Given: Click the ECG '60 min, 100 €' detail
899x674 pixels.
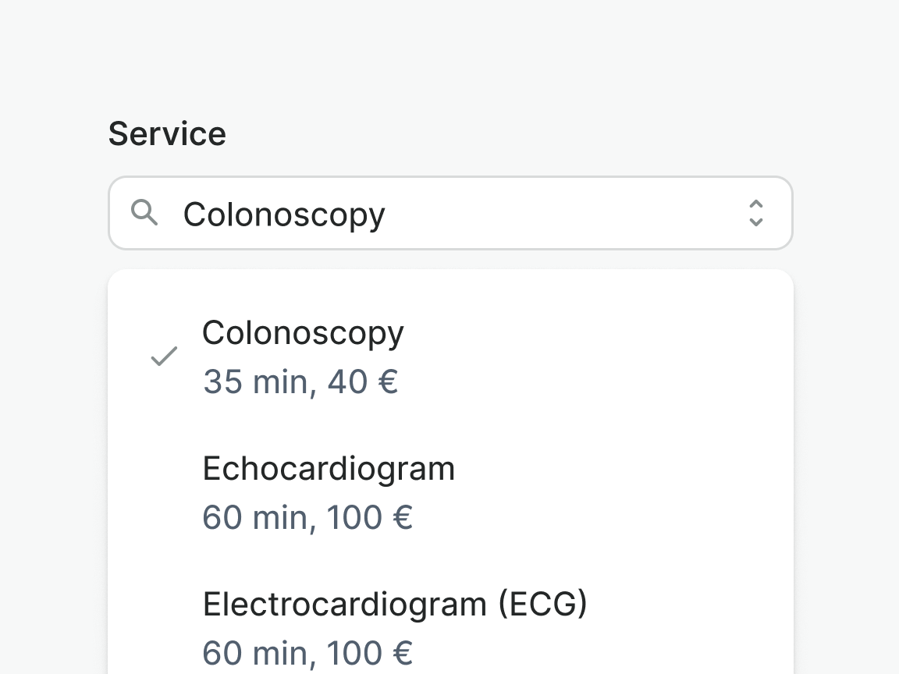Looking at the screenshot, I should [x=307, y=653].
